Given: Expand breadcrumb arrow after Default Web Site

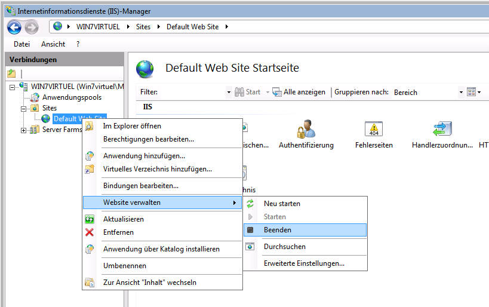Looking at the screenshot, I should [x=227, y=27].
